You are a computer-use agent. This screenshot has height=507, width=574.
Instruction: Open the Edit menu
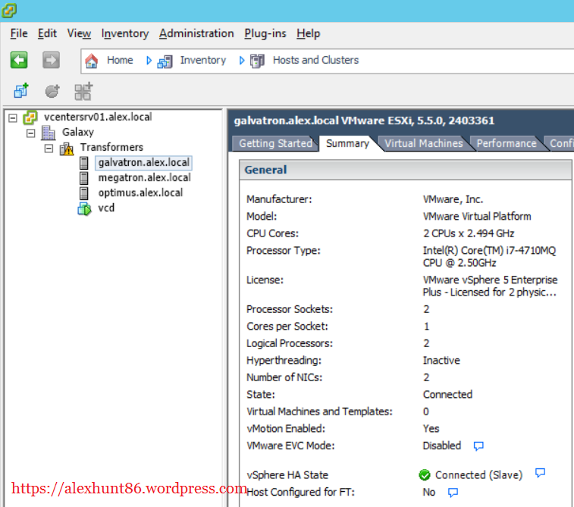(47, 33)
